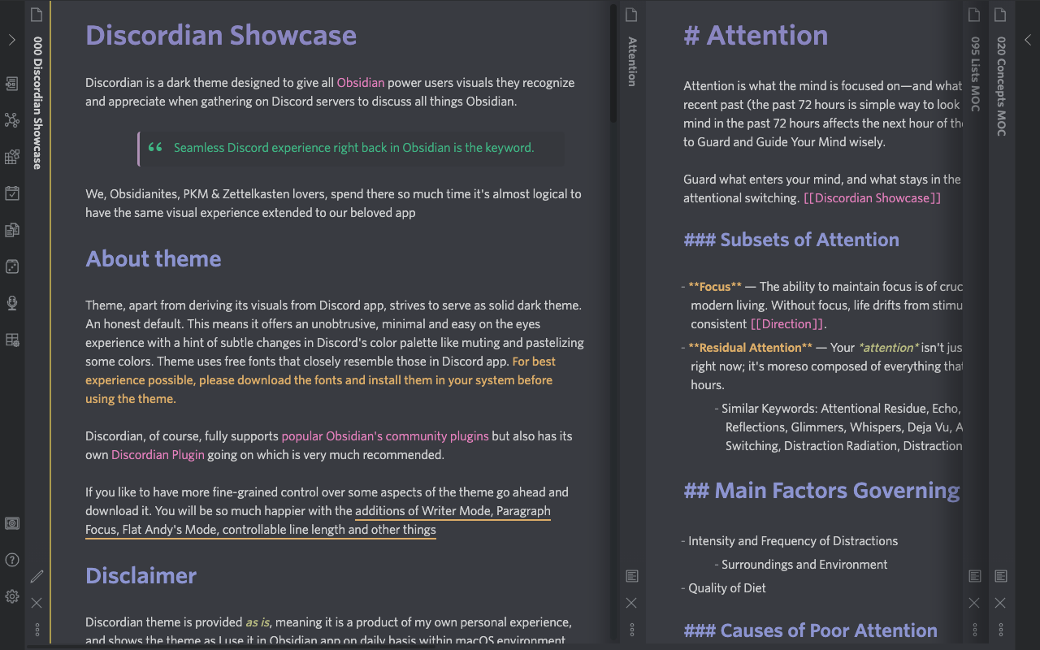Close the Discordian Showcase pane
The image size is (1040, 650).
(x=37, y=603)
